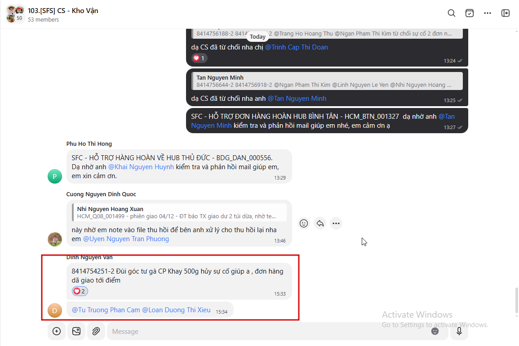Select sender name Cuong Nguyen Dinh Quoc
Viewport: 519px width, 346px height.
pos(101,194)
